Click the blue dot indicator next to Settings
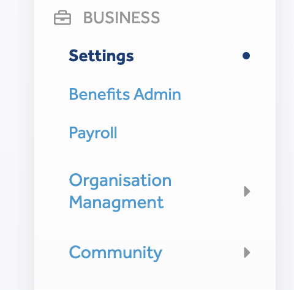294x290 pixels. coord(246,56)
